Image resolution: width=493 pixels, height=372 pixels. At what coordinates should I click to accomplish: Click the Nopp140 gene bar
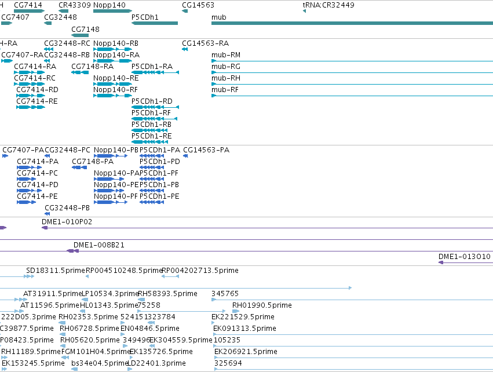pyautogui.click(x=112, y=11)
